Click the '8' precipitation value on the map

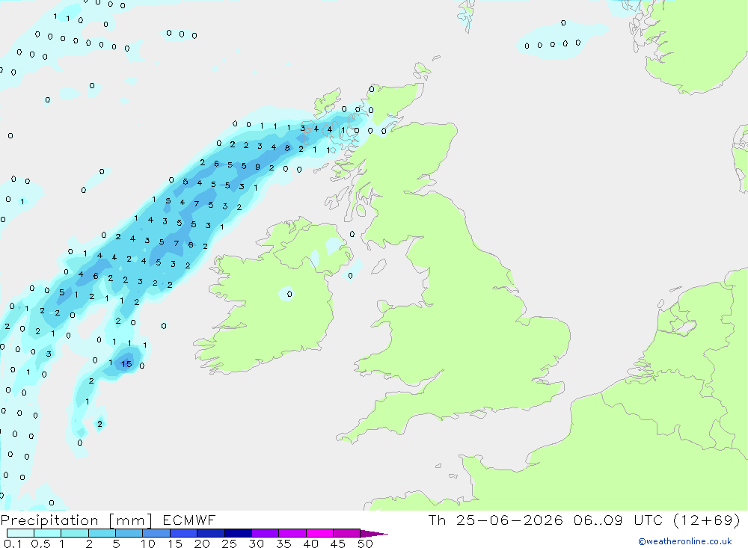287,148
